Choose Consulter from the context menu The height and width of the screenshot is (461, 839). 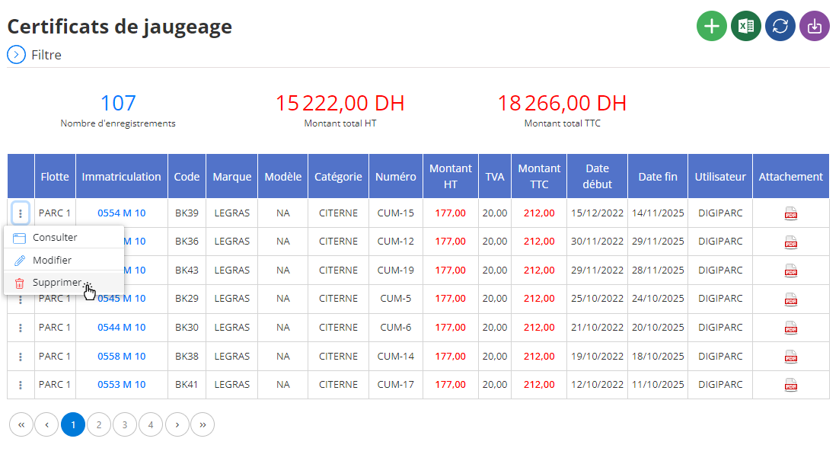64,237
